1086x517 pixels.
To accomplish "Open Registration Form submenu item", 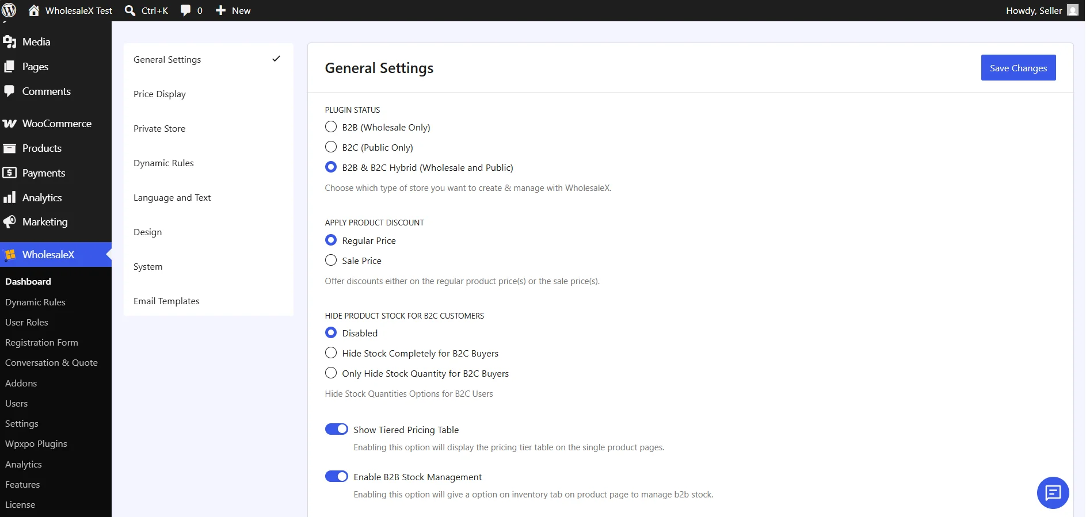I will pyautogui.click(x=56, y=342).
